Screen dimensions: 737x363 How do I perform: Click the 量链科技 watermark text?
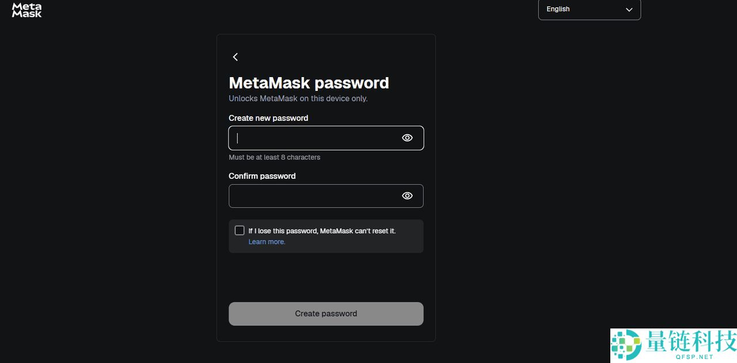point(690,341)
